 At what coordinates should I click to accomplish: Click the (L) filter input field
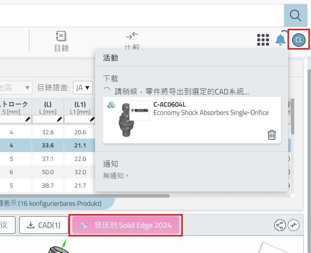coord(48,119)
